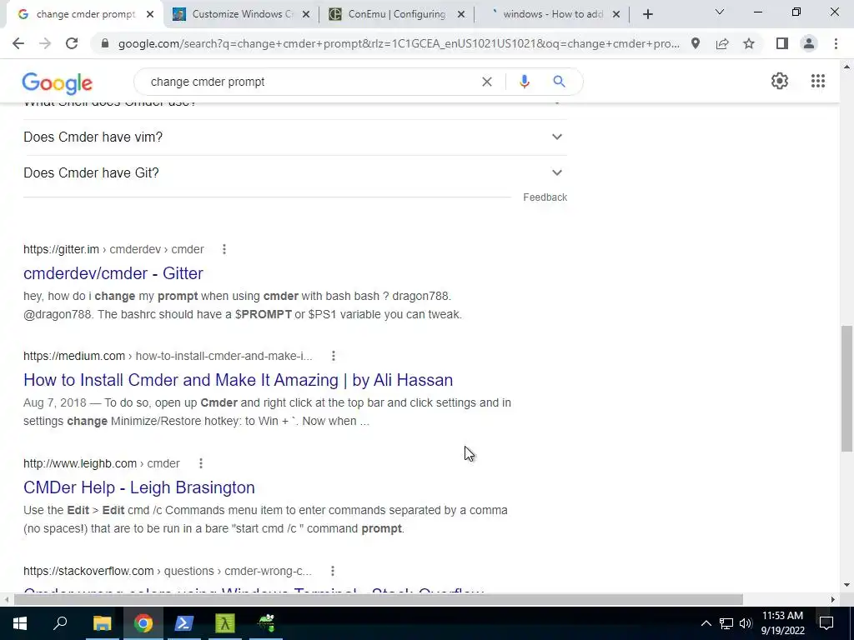854x640 pixels.
Task: Click the scroll-down arrow of vertical scrollbar
Action: click(846, 585)
